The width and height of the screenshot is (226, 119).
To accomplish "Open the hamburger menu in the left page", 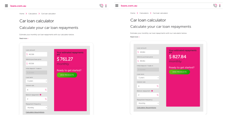I will [x=6, y=6].
